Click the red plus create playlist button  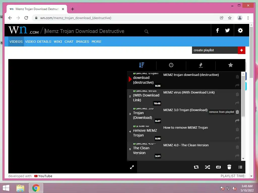tap(241, 50)
